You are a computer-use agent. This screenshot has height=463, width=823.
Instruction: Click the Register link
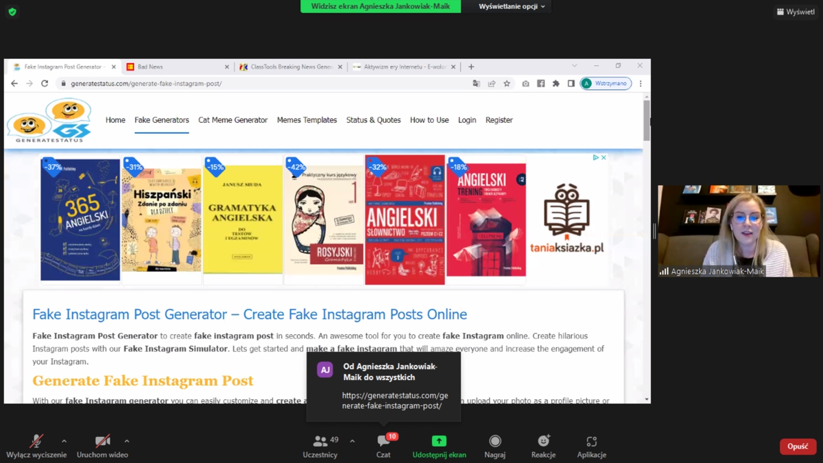click(499, 120)
